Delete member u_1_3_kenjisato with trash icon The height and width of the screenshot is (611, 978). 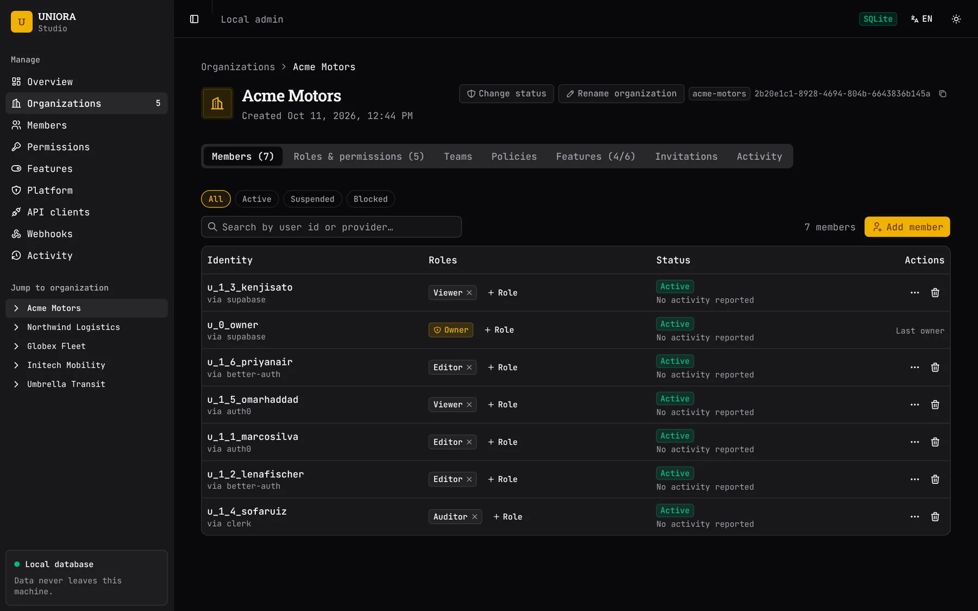coord(935,293)
